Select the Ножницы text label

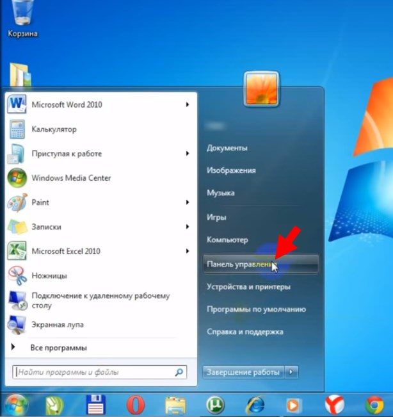point(49,276)
